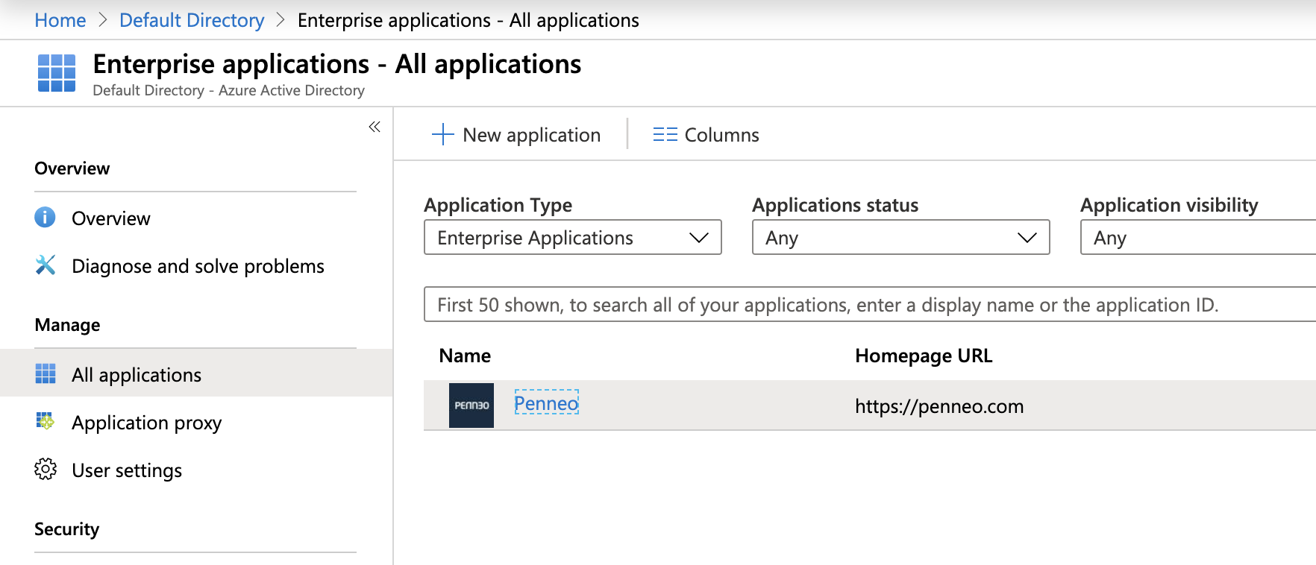This screenshot has width=1316, height=565.
Task: Click the plus icon for New application
Action: (x=442, y=134)
